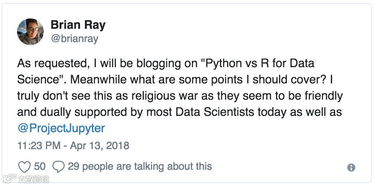Open the info icon on the tweet
The width and height of the screenshot is (375, 186).
(351, 168)
